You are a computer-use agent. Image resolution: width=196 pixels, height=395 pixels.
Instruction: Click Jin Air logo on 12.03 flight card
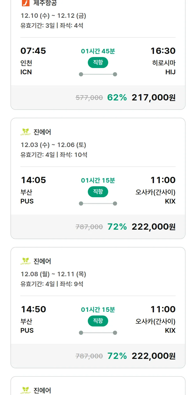(x=25, y=132)
